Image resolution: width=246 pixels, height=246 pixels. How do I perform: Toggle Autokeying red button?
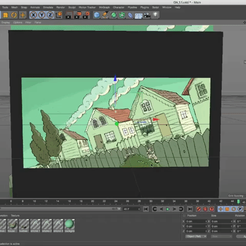205,209
